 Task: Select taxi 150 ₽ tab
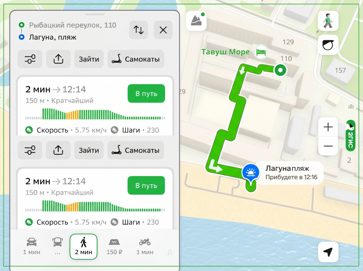pos(114,246)
